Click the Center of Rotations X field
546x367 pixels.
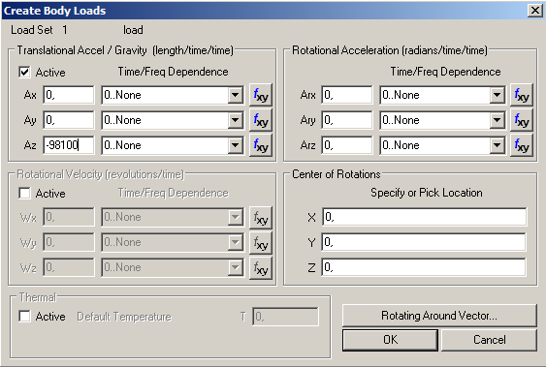[x=424, y=217]
